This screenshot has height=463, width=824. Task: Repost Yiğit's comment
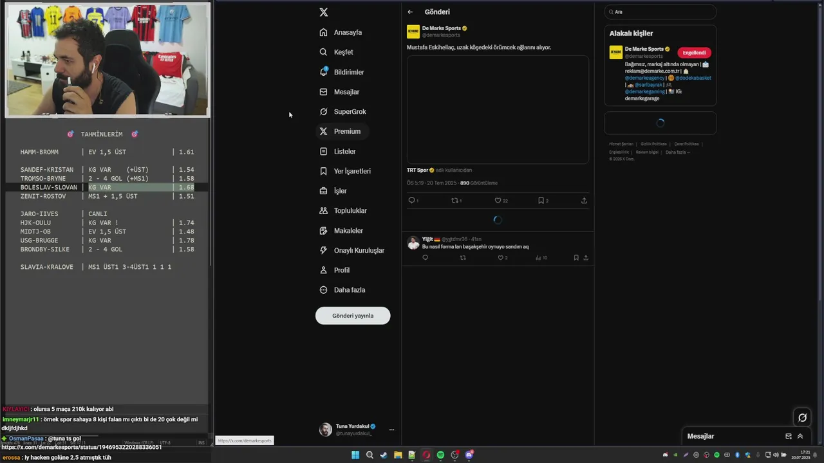[x=463, y=258]
